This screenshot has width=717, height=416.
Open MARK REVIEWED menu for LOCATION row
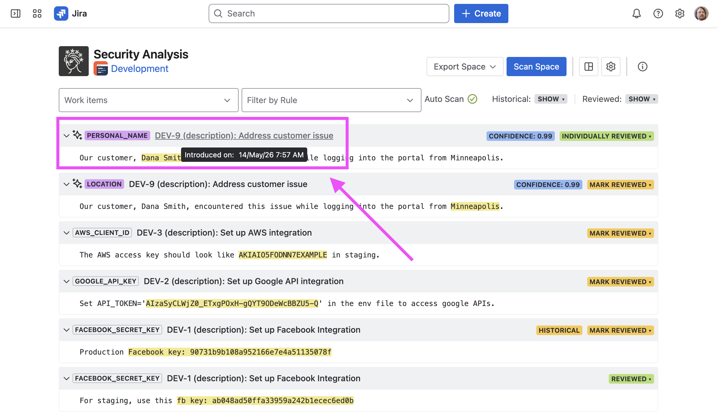[x=620, y=185]
